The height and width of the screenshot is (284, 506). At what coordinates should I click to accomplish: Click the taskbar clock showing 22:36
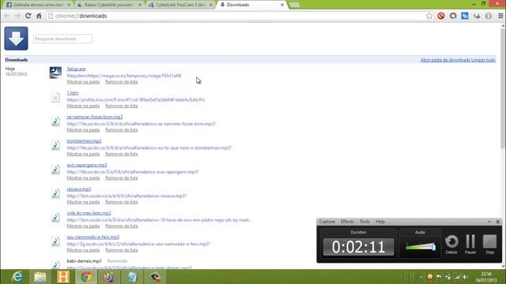[x=486, y=277]
